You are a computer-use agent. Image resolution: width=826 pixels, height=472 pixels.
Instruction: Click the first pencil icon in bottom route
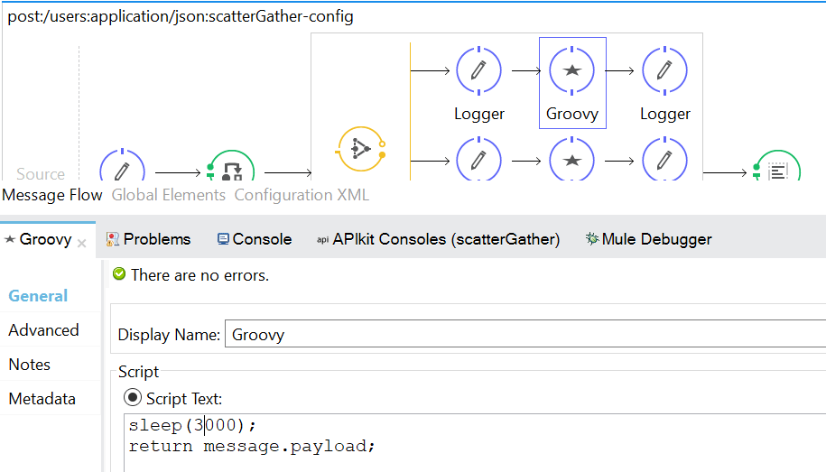(x=478, y=161)
